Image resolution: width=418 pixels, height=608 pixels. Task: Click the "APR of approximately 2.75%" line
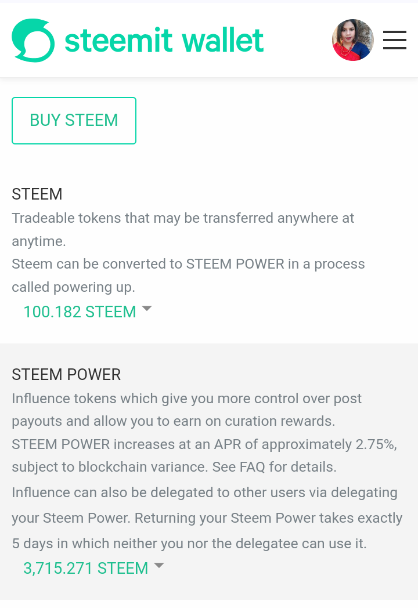point(204,444)
